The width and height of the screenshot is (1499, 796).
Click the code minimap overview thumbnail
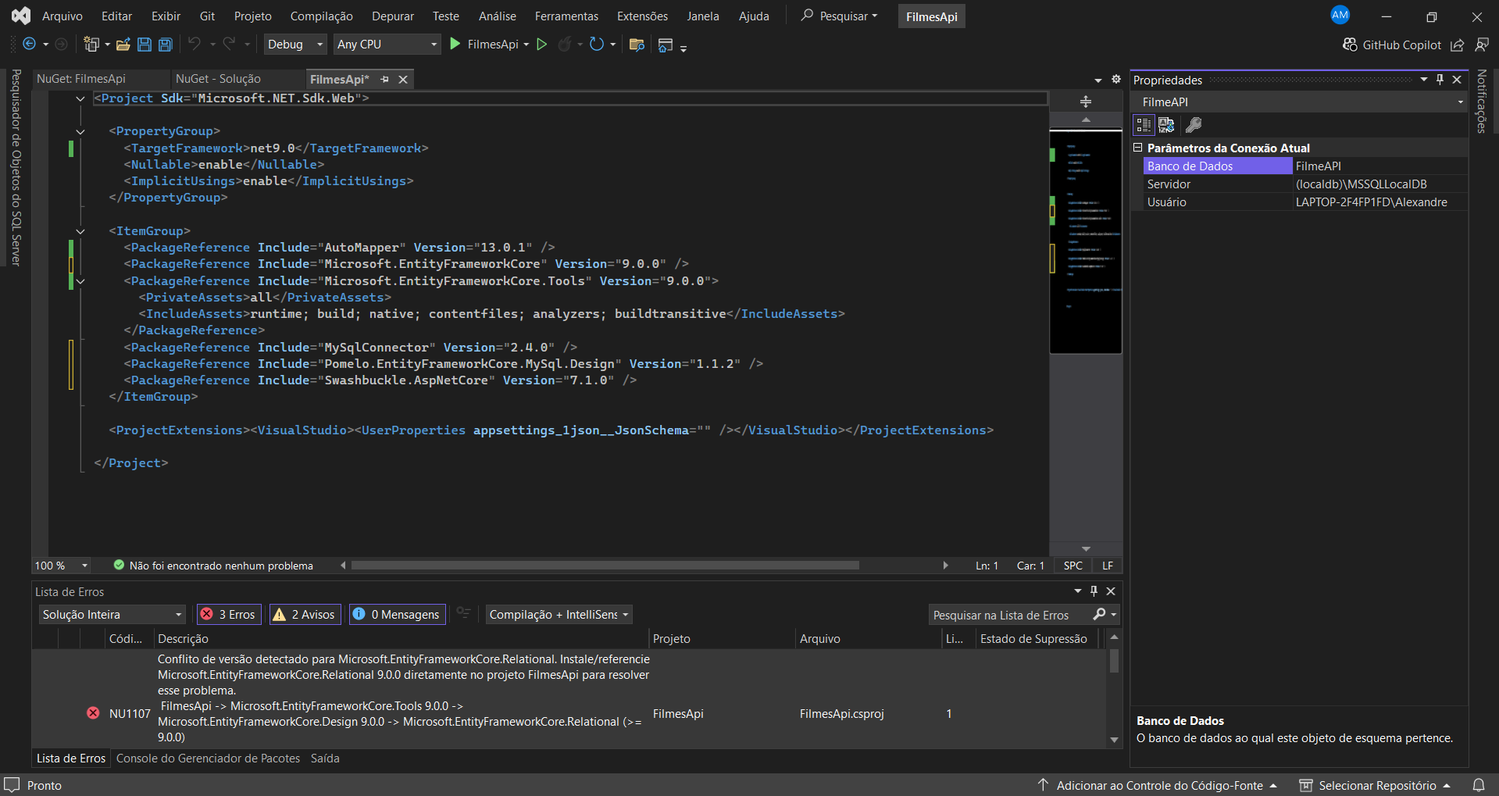[x=1086, y=241]
